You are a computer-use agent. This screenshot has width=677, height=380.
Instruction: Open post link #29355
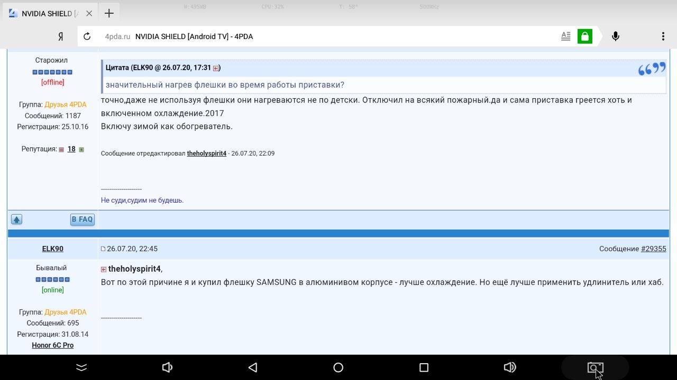click(x=654, y=249)
